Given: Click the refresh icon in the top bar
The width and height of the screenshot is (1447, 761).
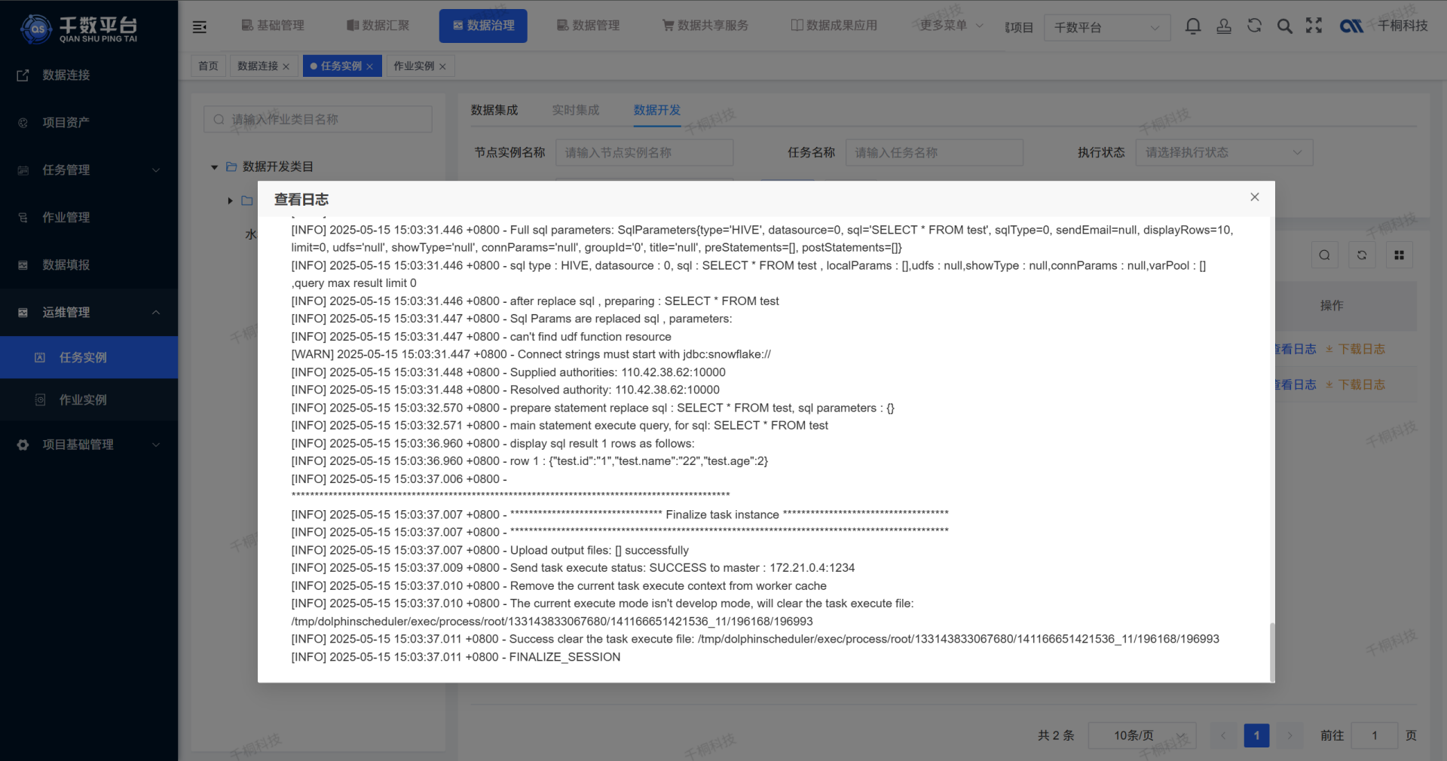Looking at the screenshot, I should click(x=1254, y=26).
